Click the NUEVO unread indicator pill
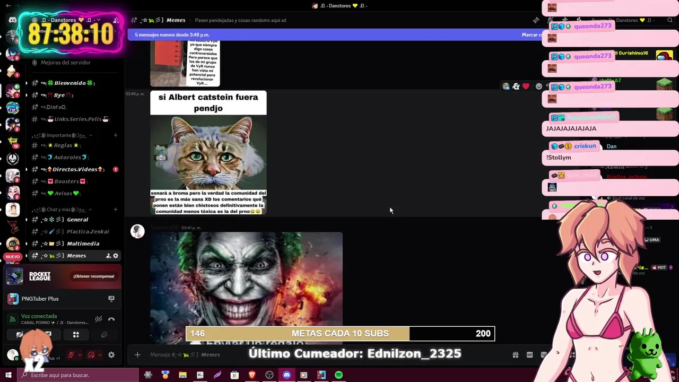The image size is (679, 382). [x=12, y=257]
